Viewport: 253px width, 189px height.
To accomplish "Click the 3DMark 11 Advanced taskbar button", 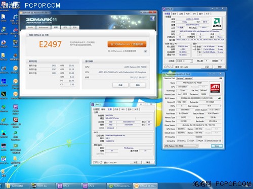I will [145, 186].
